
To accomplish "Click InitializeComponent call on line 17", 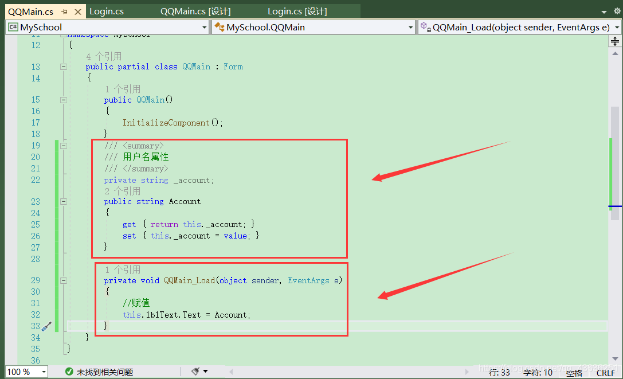I will pos(166,123).
